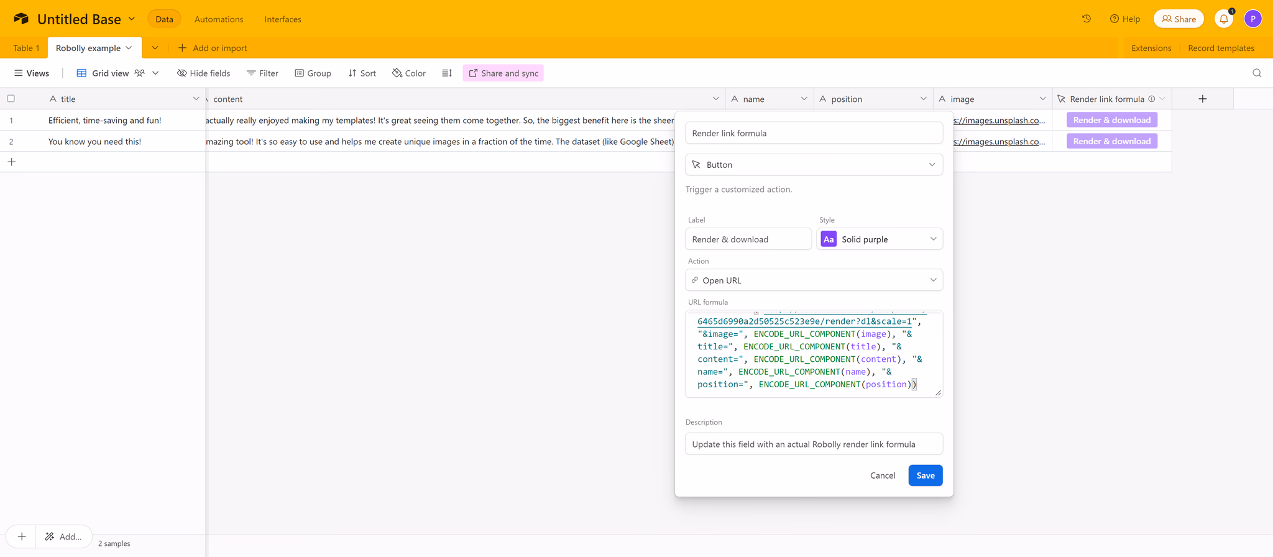Viewport: 1273px width, 557px height.
Task: Click the Airtable base logo icon
Action: [21, 19]
